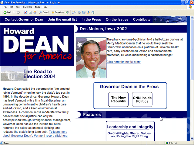Viewport: 194px width, 145px height.
Task: Click the 'Des Moines, Iowa 2002' heading
Action: [103, 29]
